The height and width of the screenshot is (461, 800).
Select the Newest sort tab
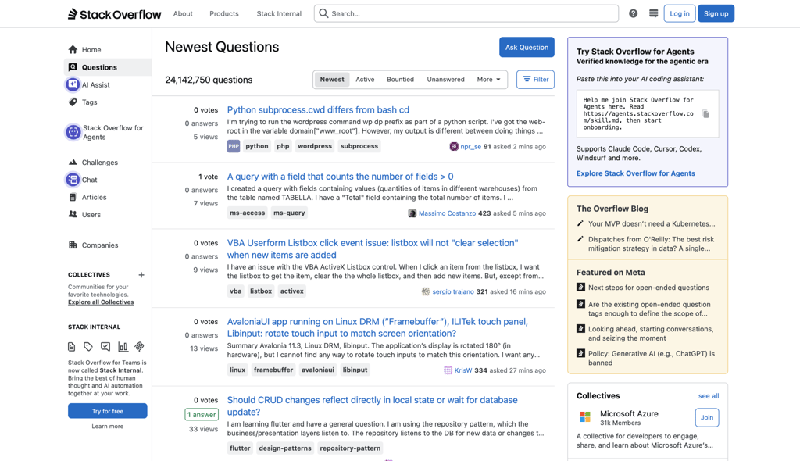click(332, 80)
